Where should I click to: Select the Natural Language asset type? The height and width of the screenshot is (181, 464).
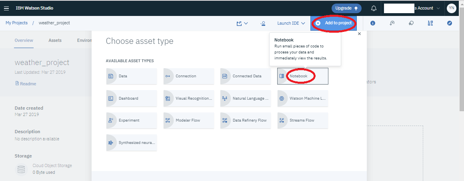pos(246,98)
